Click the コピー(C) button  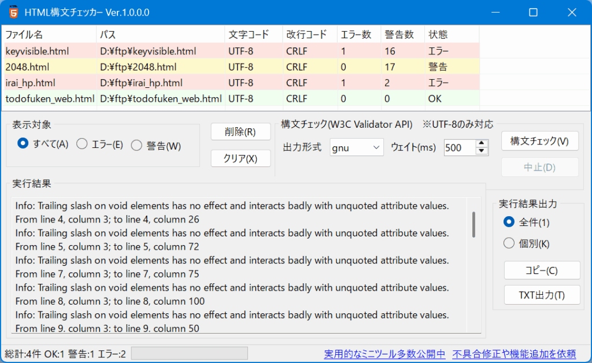[x=542, y=270]
